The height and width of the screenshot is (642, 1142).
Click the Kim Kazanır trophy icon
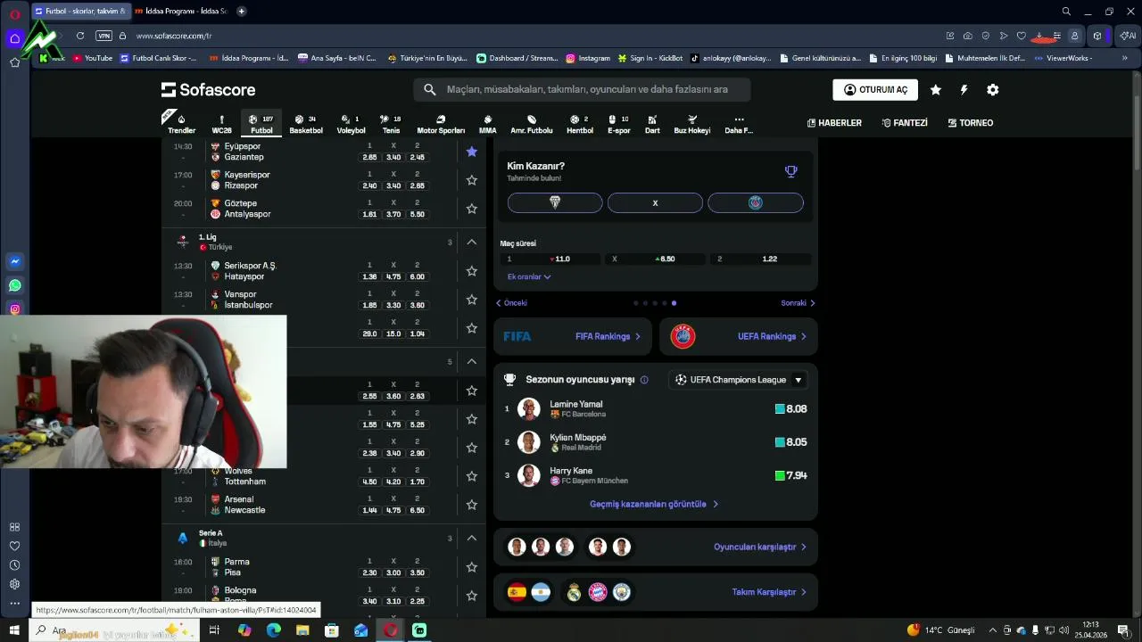790,171
